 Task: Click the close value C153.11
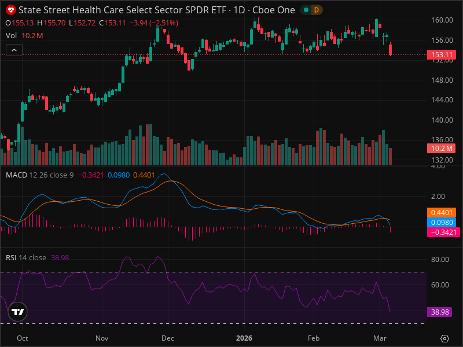[112, 23]
